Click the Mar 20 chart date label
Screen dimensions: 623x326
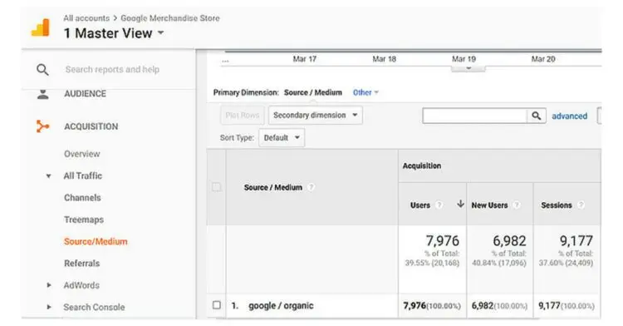pos(543,59)
